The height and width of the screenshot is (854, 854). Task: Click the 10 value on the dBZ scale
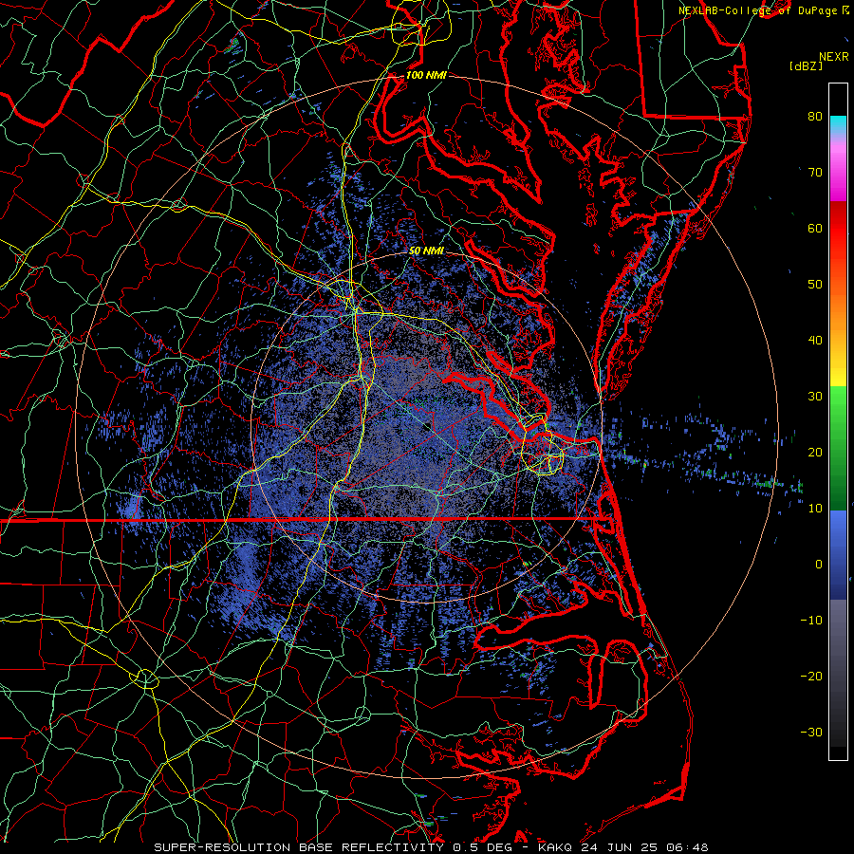point(815,509)
